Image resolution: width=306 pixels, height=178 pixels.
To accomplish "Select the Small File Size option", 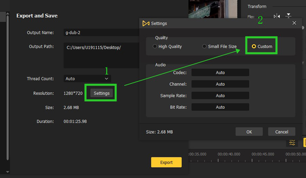I will tap(219, 47).
